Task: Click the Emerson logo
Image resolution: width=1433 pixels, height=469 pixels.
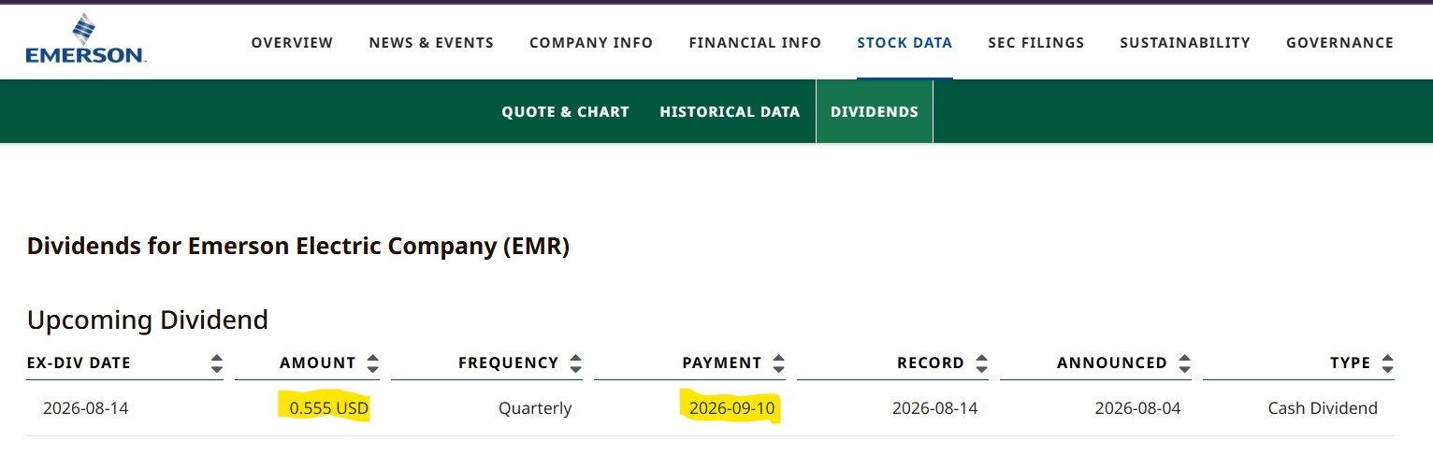Action: 85,39
